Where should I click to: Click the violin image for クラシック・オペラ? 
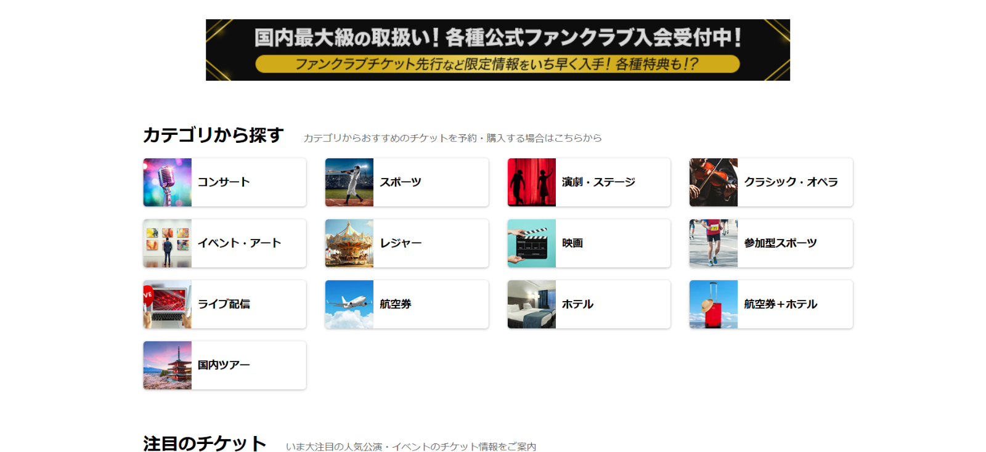point(713,182)
